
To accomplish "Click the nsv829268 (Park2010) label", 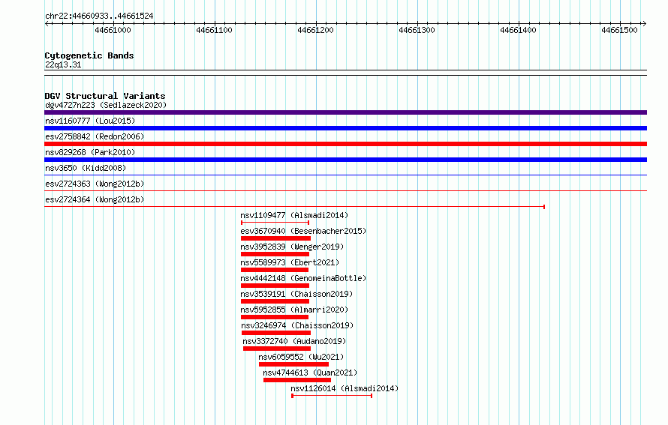I will pyautogui.click(x=90, y=152).
